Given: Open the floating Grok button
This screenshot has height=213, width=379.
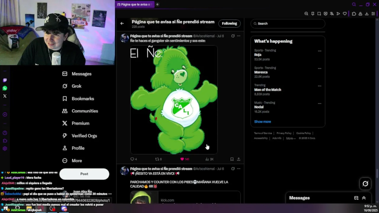Looking at the screenshot, I should [x=365, y=184].
